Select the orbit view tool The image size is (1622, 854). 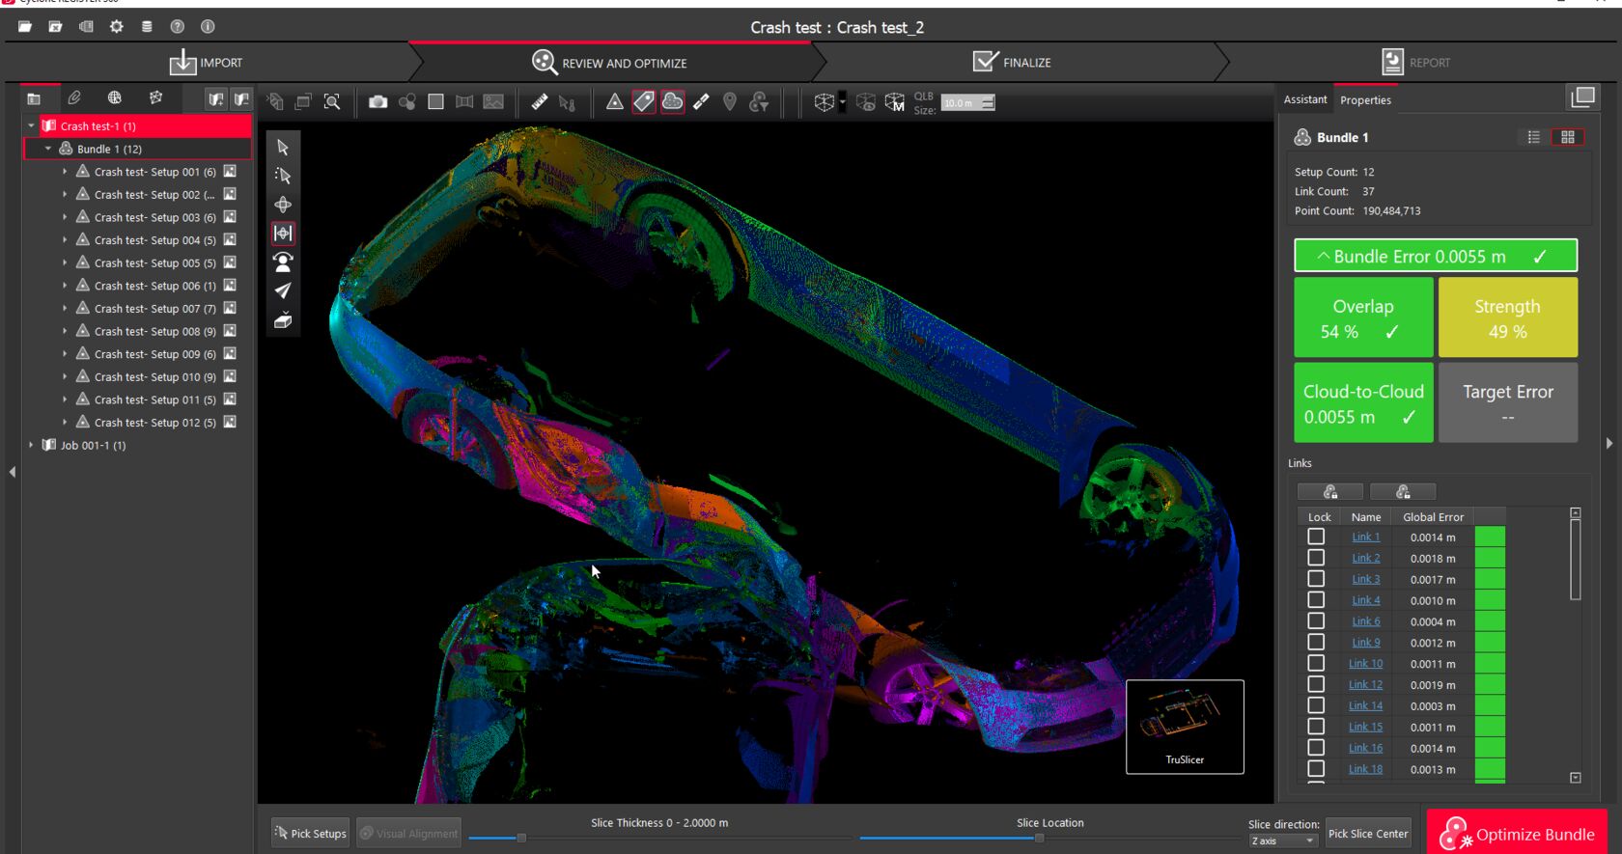[x=283, y=205]
